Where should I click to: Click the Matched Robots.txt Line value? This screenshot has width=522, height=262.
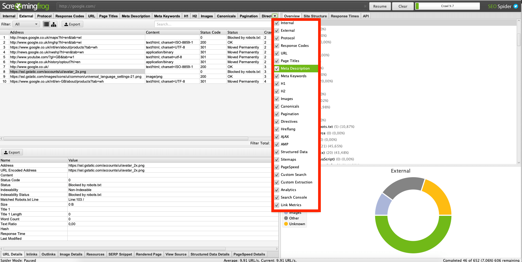76,200
